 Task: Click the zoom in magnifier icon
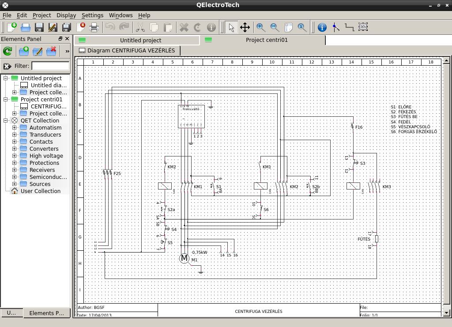click(x=261, y=27)
